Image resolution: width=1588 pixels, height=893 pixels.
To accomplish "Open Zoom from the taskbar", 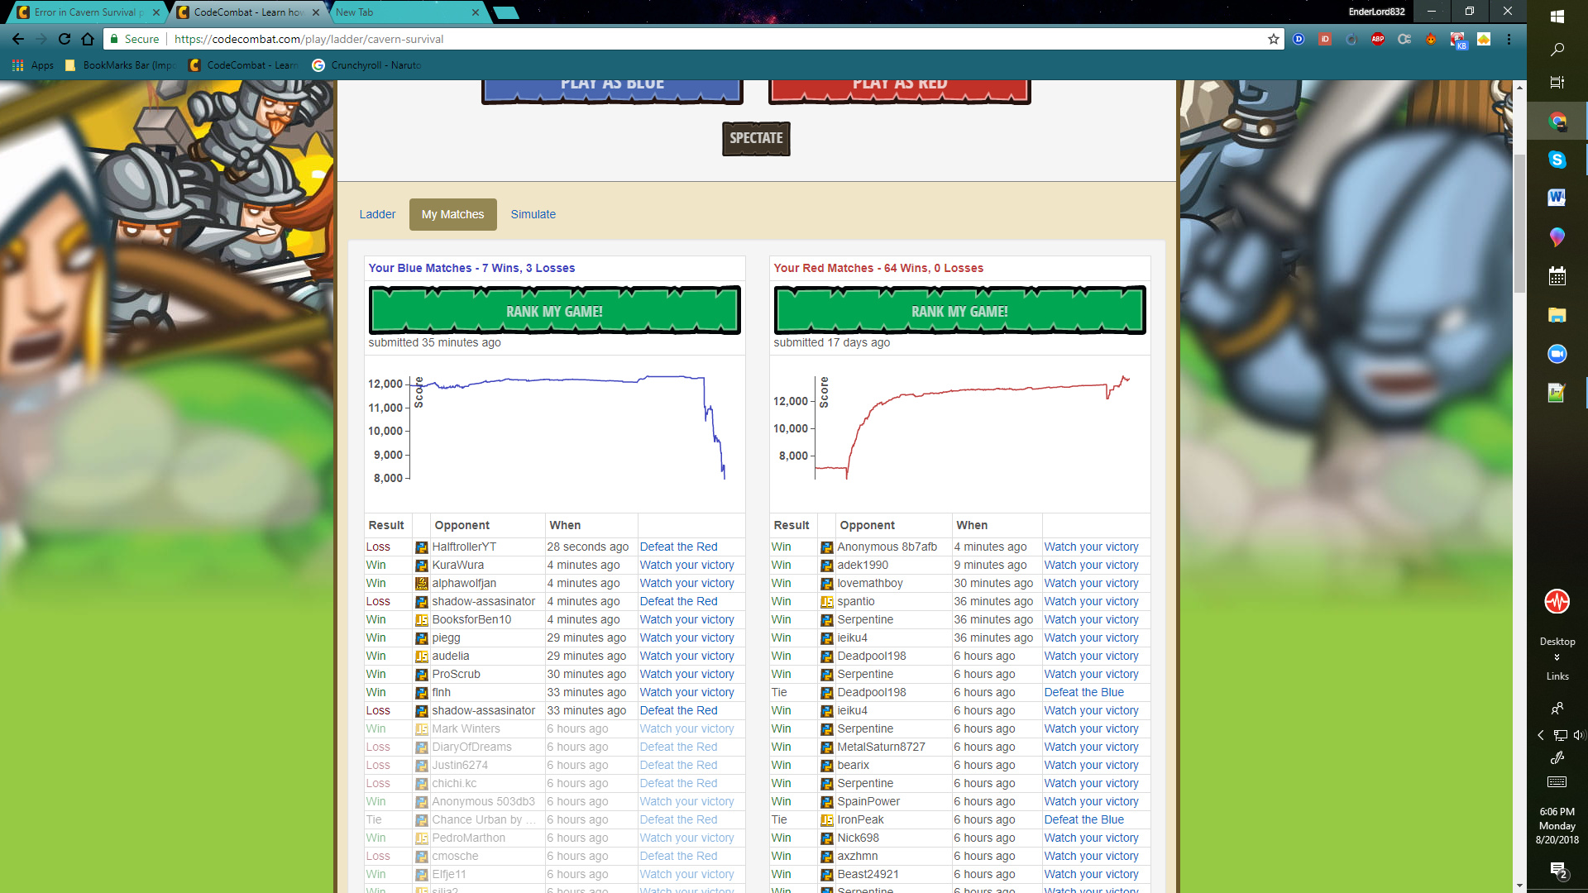I will pyautogui.click(x=1557, y=354).
